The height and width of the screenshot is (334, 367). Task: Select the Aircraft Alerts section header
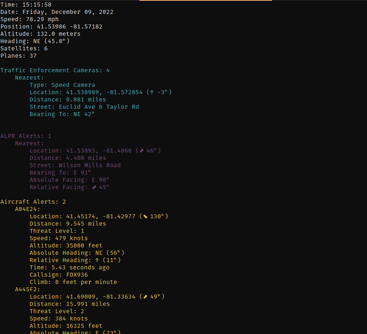(x=33, y=202)
